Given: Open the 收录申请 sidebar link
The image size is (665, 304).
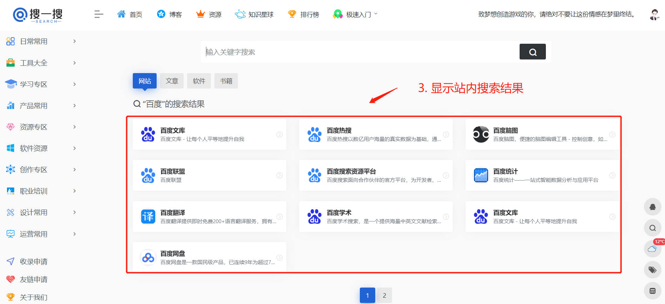Looking at the screenshot, I should (27, 261).
